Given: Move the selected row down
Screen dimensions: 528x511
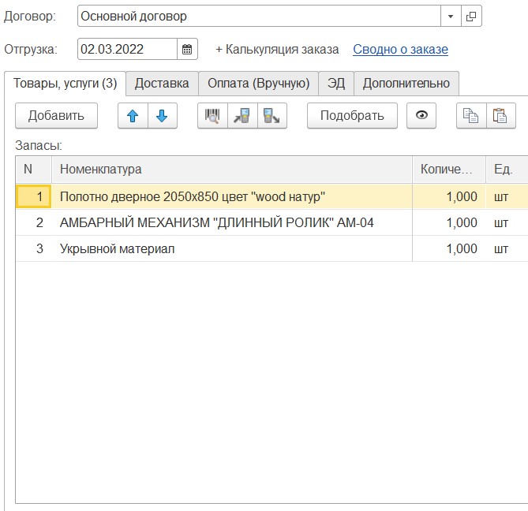Looking at the screenshot, I should coord(162,116).
